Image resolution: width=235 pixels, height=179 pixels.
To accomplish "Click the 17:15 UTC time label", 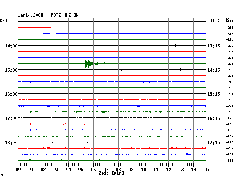I will pyautogui.click(x=214, y=143).
